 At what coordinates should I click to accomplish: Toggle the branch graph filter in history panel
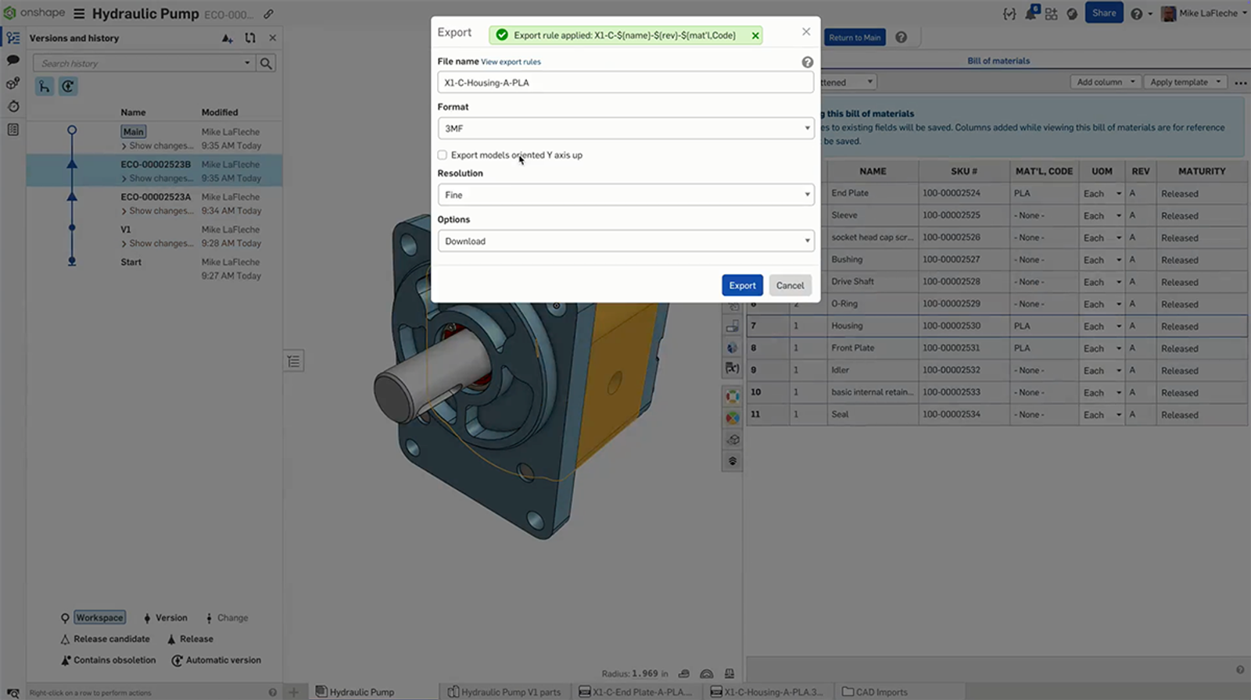point(45,87)
